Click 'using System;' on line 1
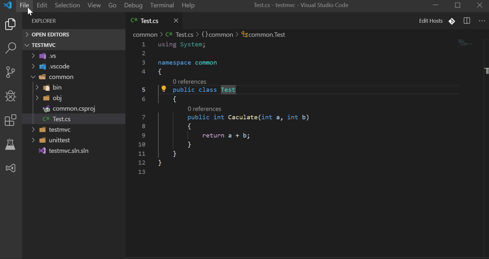Image resolution: width=489 pixels, height=259 pixels. point(182,44)
